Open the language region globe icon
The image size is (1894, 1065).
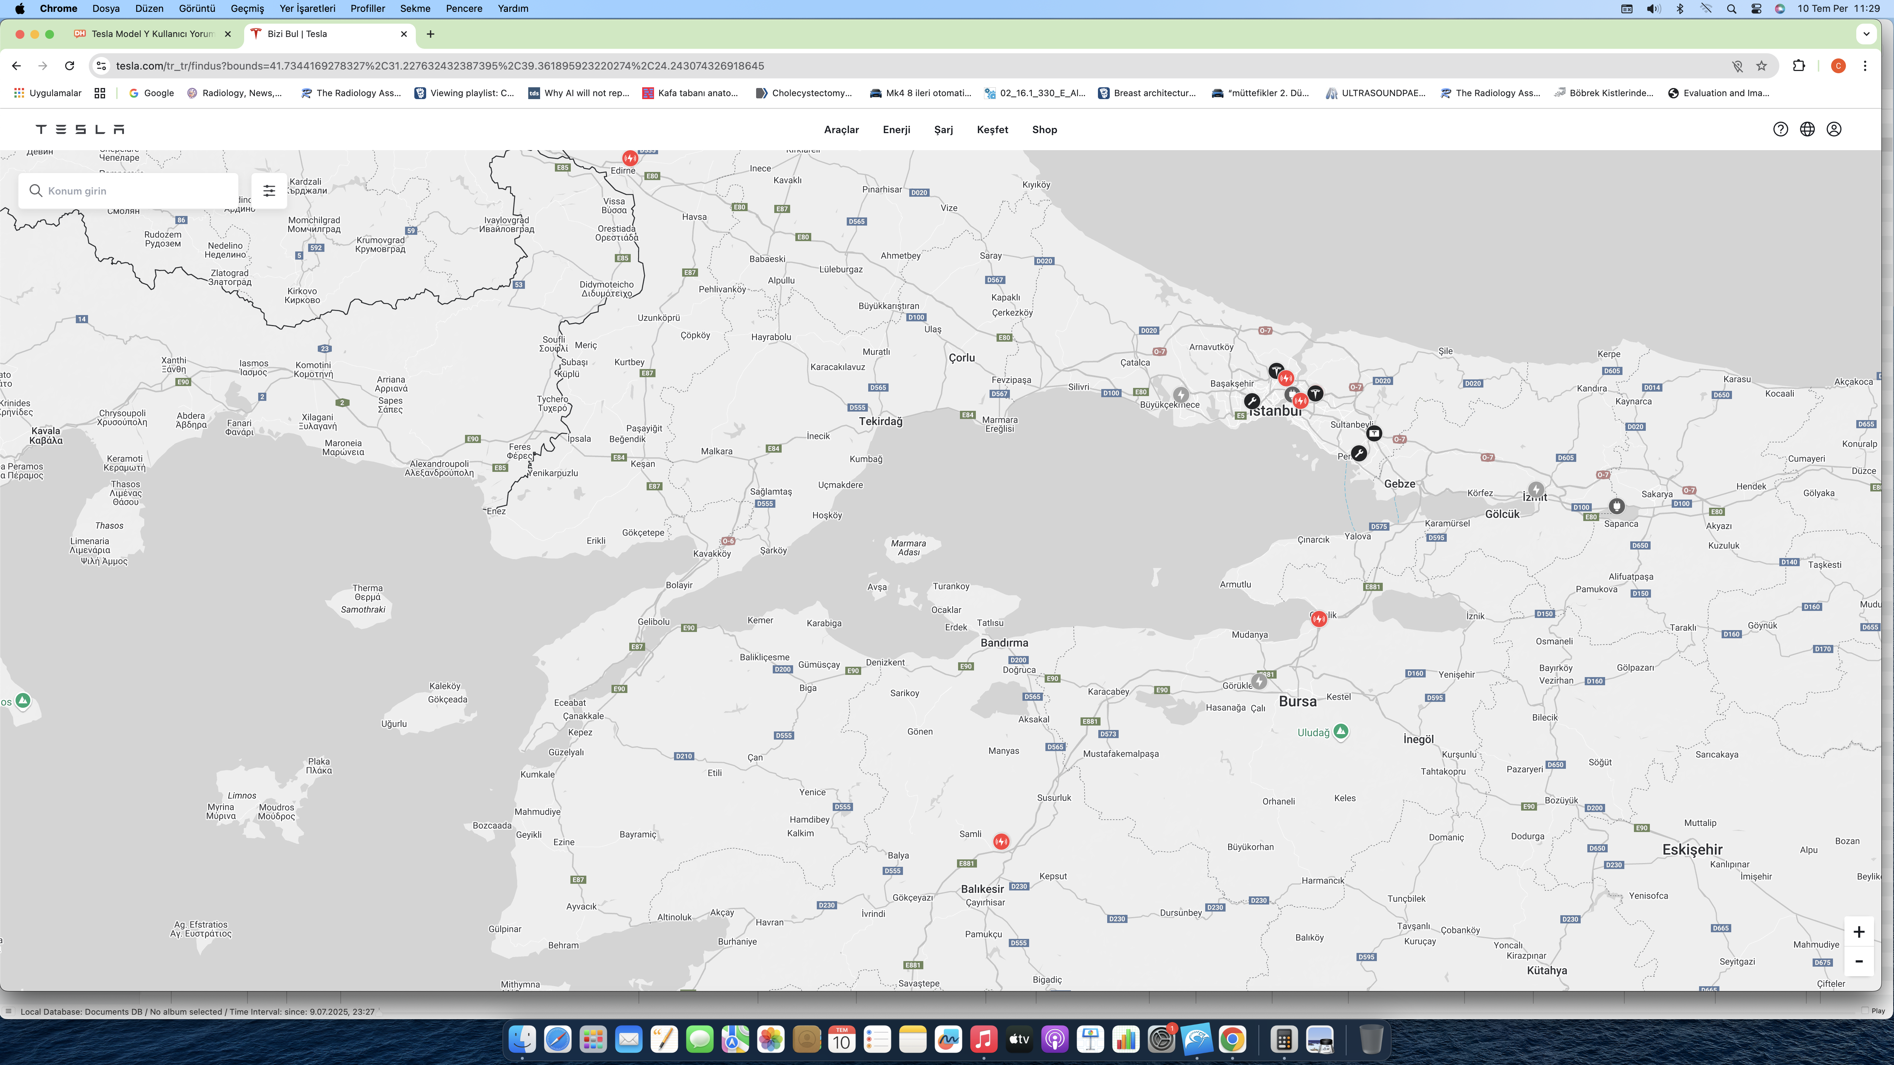1807,129
